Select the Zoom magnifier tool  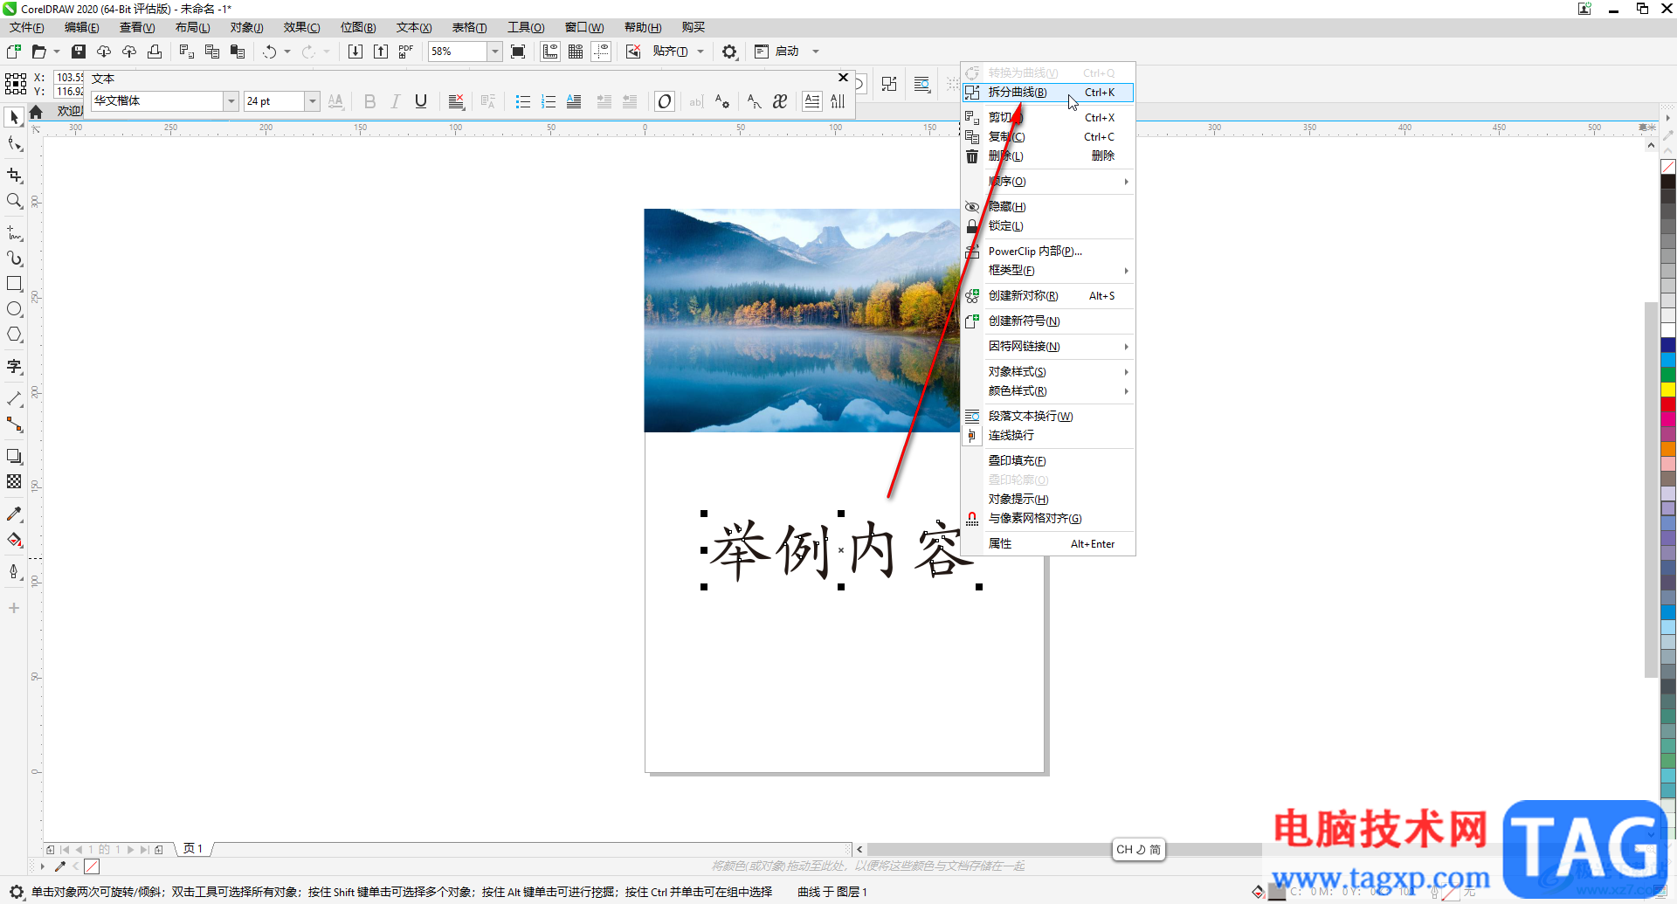[x=14, y=201]
